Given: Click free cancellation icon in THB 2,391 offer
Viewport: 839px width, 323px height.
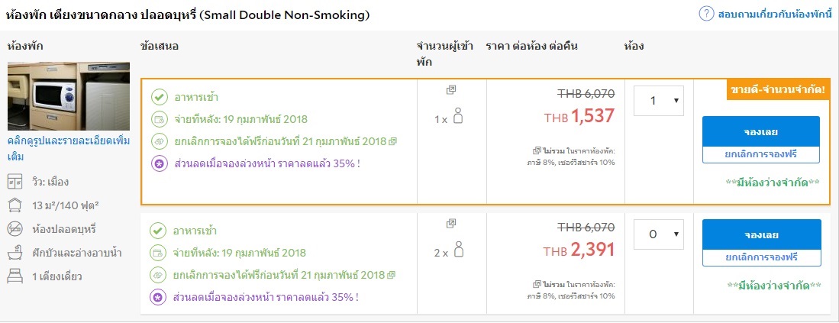Looking at the screenshot, I should (159, 275).
